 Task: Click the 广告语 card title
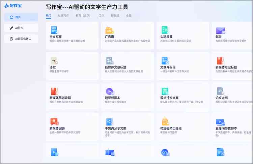(x=109, y=37)
